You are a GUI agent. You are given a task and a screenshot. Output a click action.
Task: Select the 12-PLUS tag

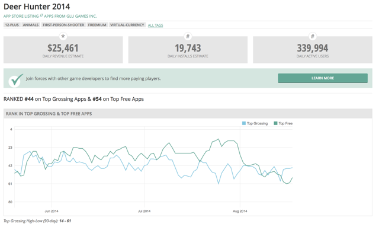(x=12, y=25)
